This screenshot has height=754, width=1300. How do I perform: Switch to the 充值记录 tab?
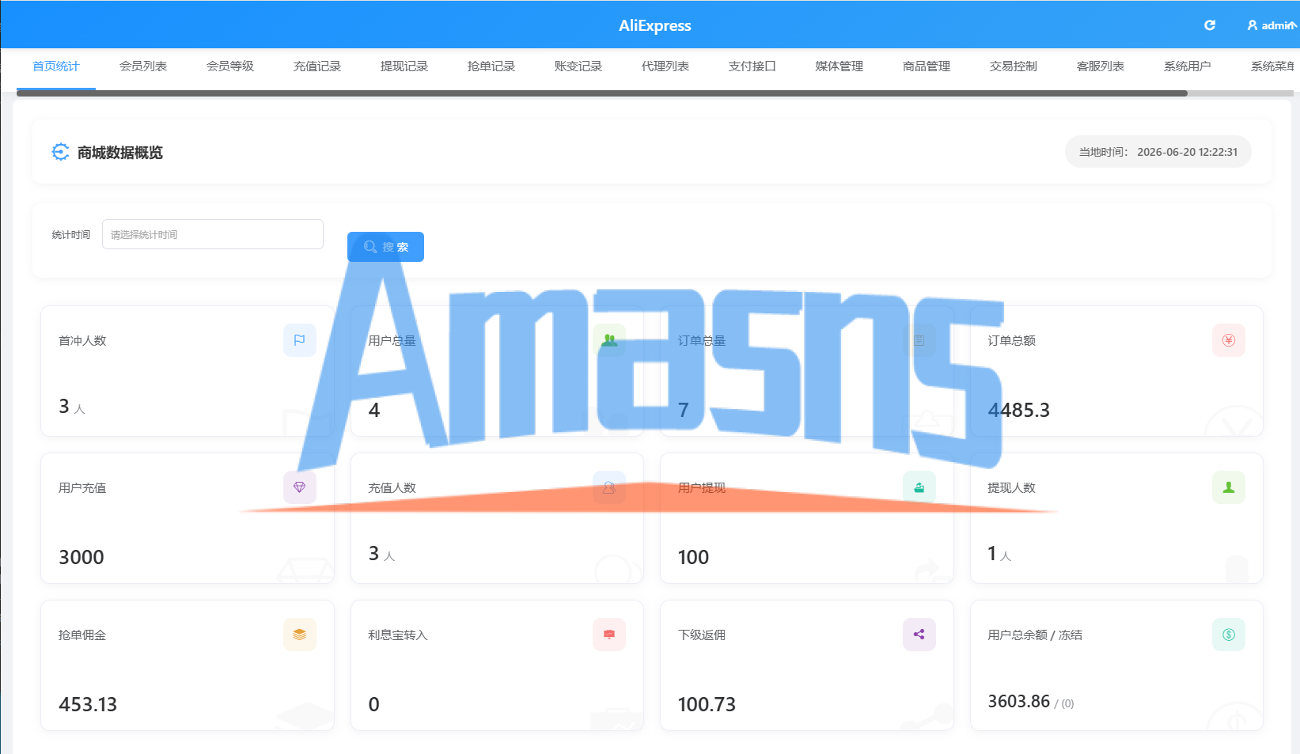pos(317,66)
